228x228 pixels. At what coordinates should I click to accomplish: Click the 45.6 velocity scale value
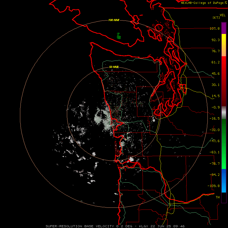pos(216,73)
